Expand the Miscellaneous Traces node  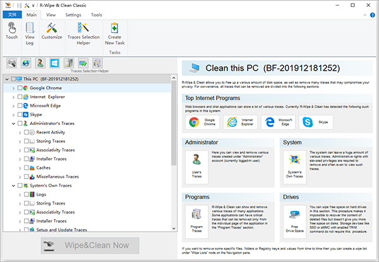(20, 177)
